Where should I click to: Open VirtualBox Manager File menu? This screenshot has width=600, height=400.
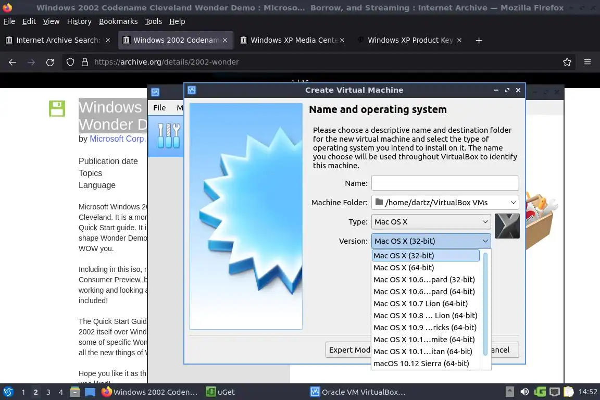point(159,108)
